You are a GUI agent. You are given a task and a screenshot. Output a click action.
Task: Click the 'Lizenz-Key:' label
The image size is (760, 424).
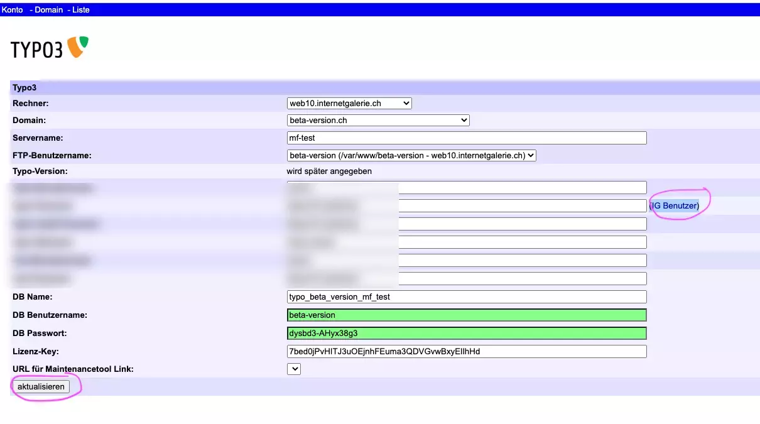coord(36,351)
